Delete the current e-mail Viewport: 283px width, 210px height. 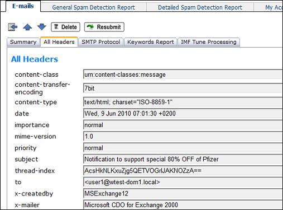coord(65,27)
